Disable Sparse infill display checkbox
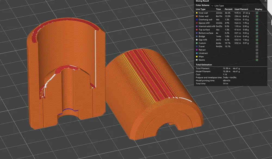The height and width of the screenshot is (159, 272). click(x=257, y=23)
